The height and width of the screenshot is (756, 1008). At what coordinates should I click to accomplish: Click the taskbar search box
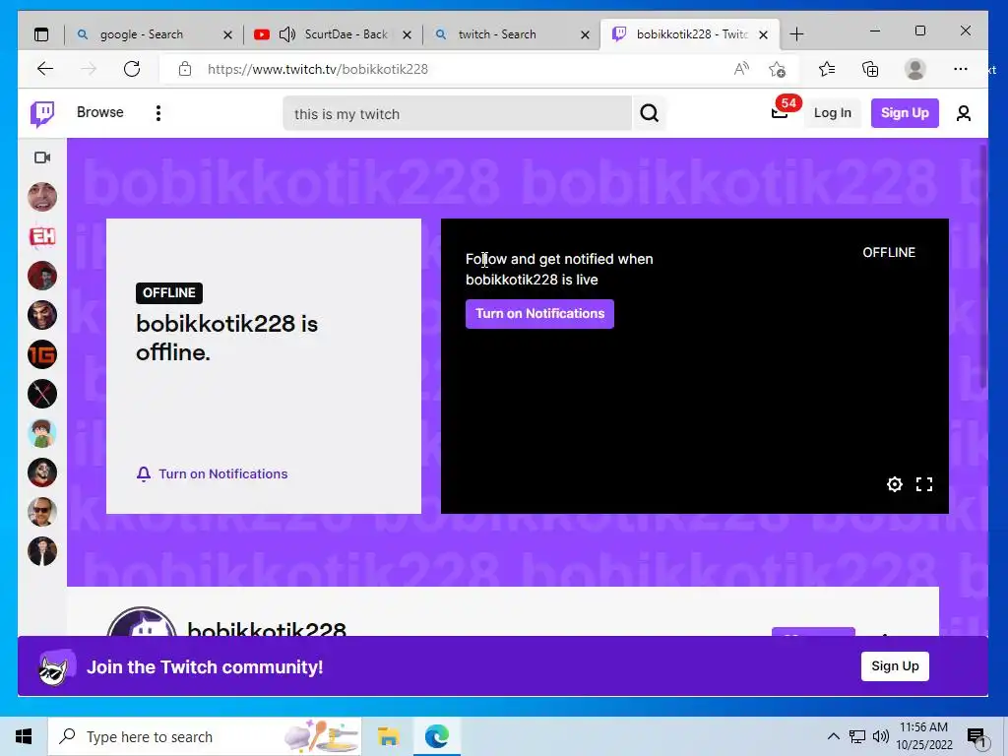coord(205,736)
